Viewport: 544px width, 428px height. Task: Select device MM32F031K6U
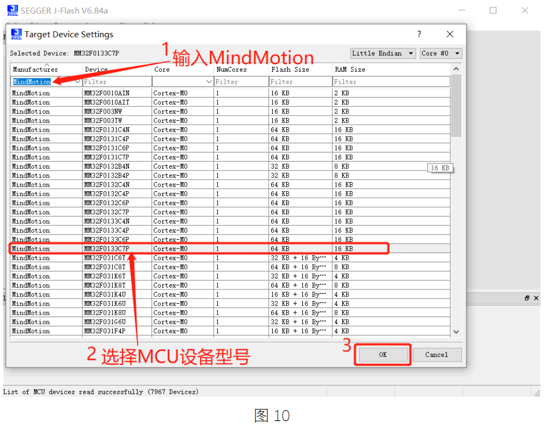230,304
